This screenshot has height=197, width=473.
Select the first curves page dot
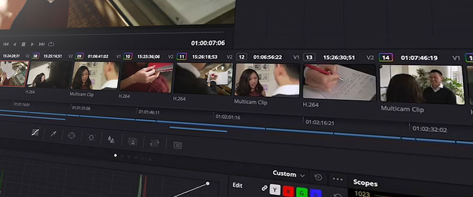(x=115, y=155)
